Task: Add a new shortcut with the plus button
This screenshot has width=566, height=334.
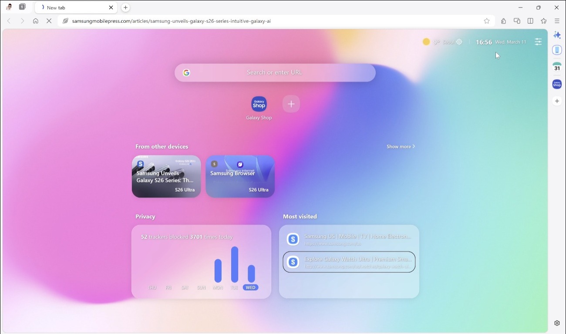Action: click(291, 104)
